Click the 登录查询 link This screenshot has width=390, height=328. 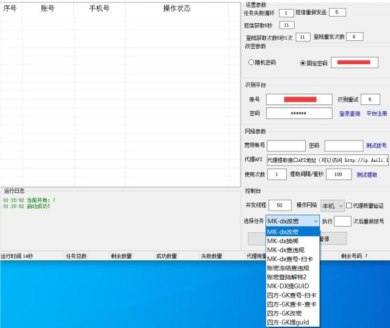point(350,114)
